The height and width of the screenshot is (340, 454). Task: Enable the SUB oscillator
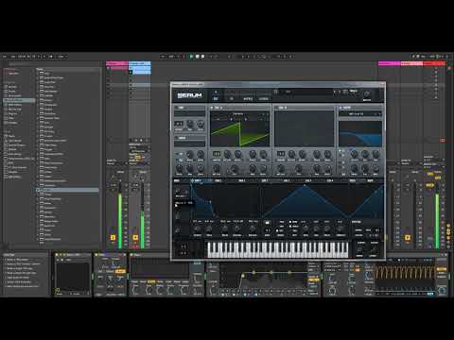177,108
